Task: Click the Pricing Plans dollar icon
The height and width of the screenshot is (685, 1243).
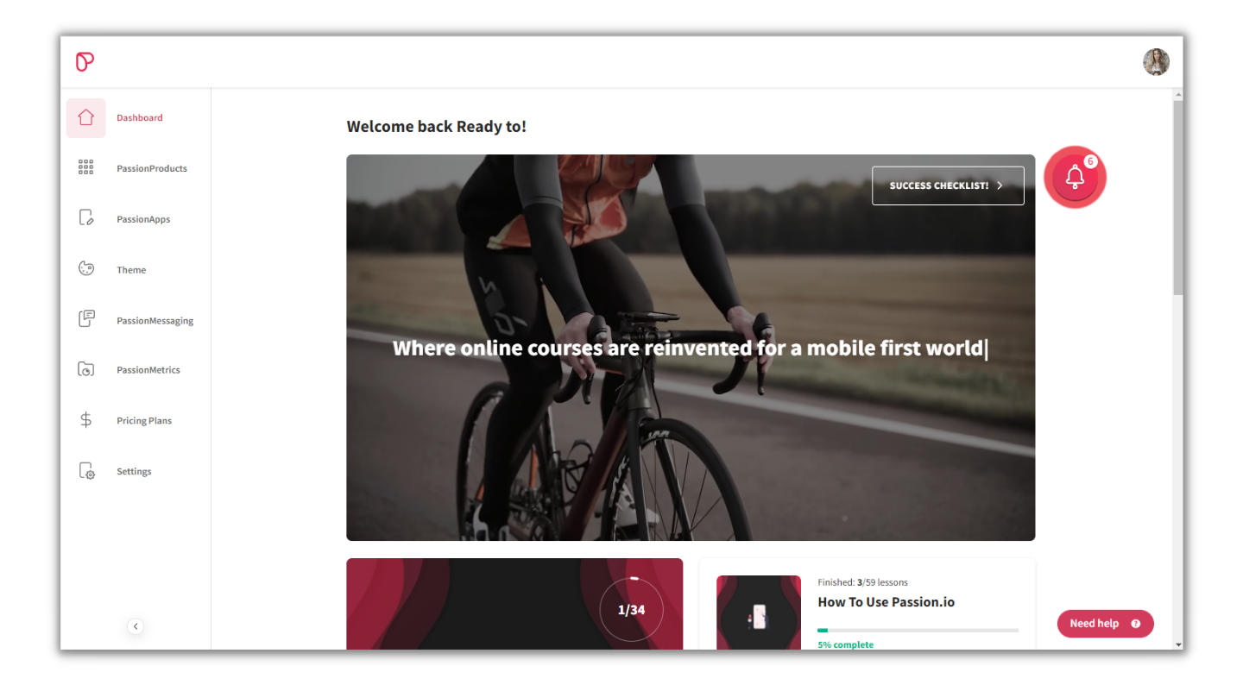Action: pyautogui.click(x=85, y=420)
